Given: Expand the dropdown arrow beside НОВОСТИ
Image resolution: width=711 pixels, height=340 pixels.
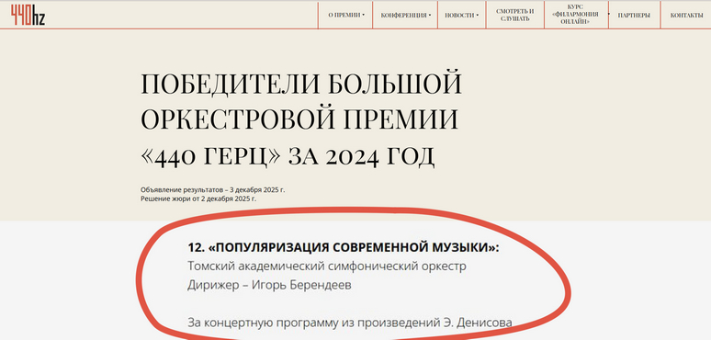Looking at the screenshot, I should tap(478, 15).
